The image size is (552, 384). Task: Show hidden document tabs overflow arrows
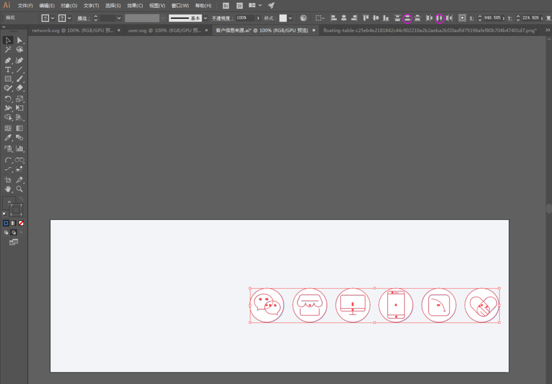(548, 30)
